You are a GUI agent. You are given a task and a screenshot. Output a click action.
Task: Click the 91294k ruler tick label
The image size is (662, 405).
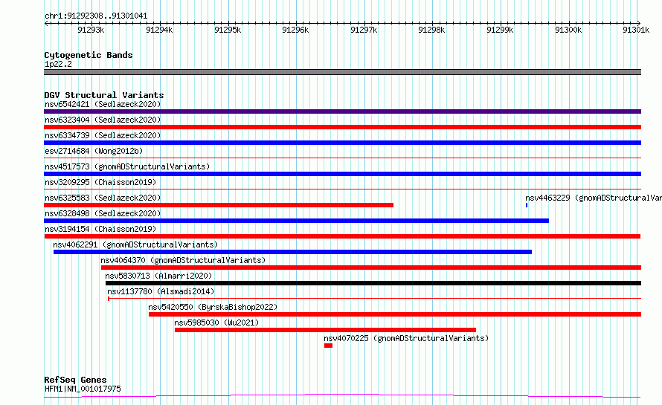tap(159, 30)
